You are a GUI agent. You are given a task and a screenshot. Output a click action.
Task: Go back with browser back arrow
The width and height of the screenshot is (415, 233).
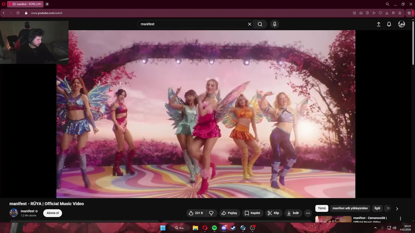click(x=4, y=13)
